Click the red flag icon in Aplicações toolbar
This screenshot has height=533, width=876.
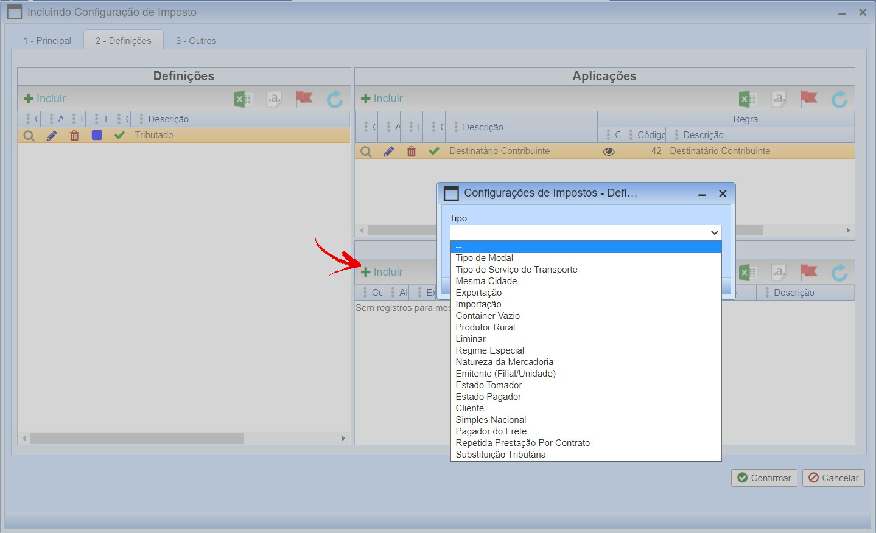(x=808, y=99)
